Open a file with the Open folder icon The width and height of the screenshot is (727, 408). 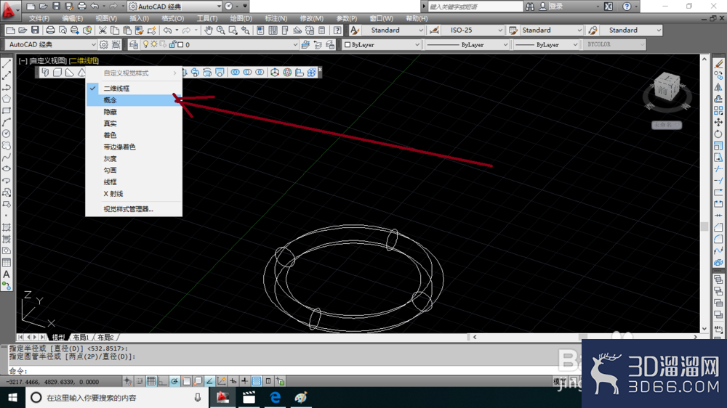coord(23,30)
